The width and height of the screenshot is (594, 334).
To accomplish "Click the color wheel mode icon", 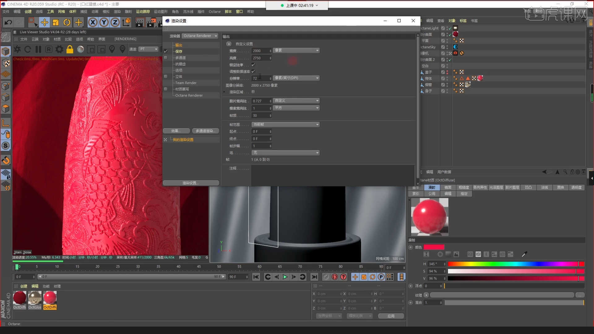I will [440, 254].
